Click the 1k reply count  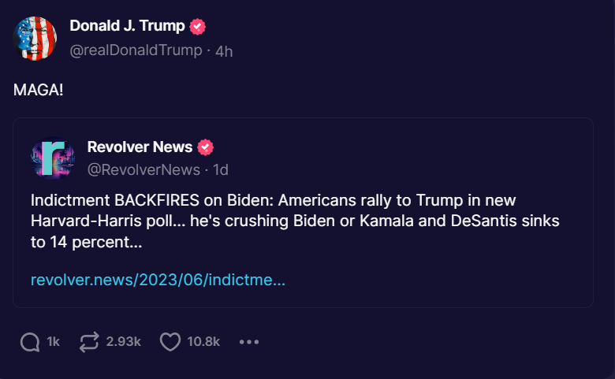coord(54,342)
